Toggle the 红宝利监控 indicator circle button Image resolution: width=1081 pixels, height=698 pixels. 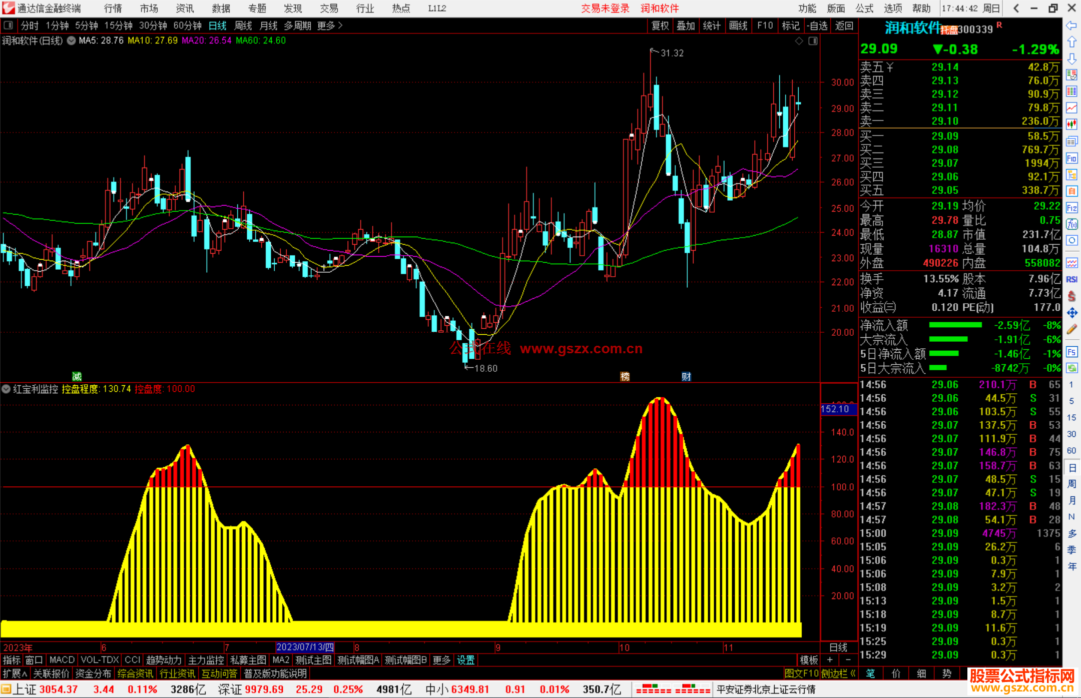(x=6, y=389)
